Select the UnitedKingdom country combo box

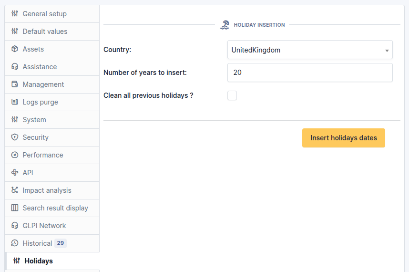click(305, 50)
